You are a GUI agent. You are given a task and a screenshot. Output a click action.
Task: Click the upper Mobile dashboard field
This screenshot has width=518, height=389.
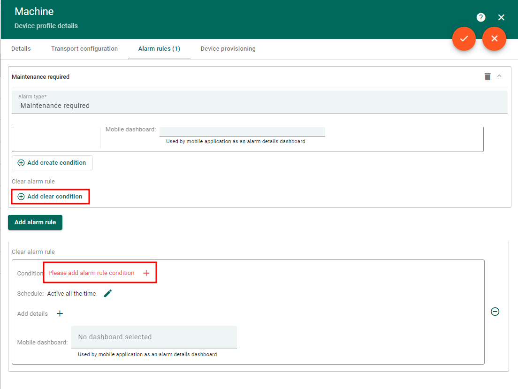click(x=242, y=130)
